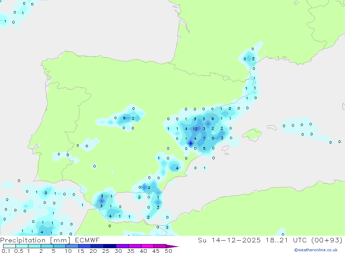Choose the 2–5 mm legend color swatch

(47, 246)
